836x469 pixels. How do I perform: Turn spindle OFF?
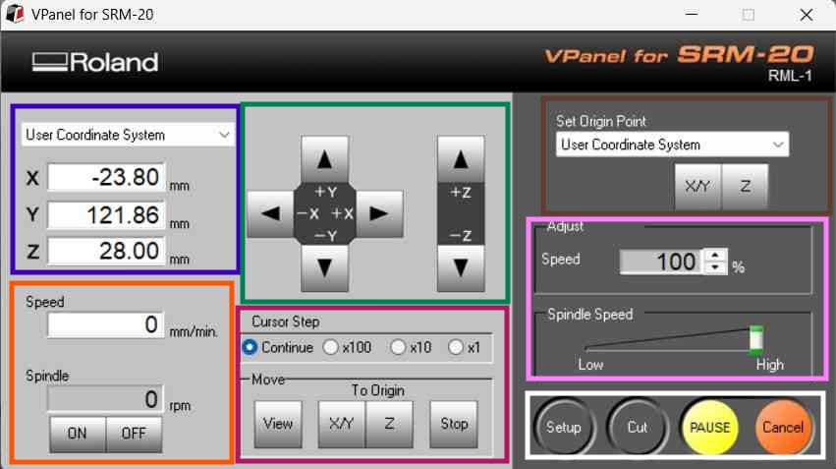coord(134,434)
